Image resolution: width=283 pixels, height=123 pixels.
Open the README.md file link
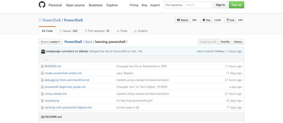click(53, 66)
